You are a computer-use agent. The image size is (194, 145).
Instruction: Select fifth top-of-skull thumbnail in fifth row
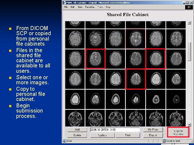[156, 99]
